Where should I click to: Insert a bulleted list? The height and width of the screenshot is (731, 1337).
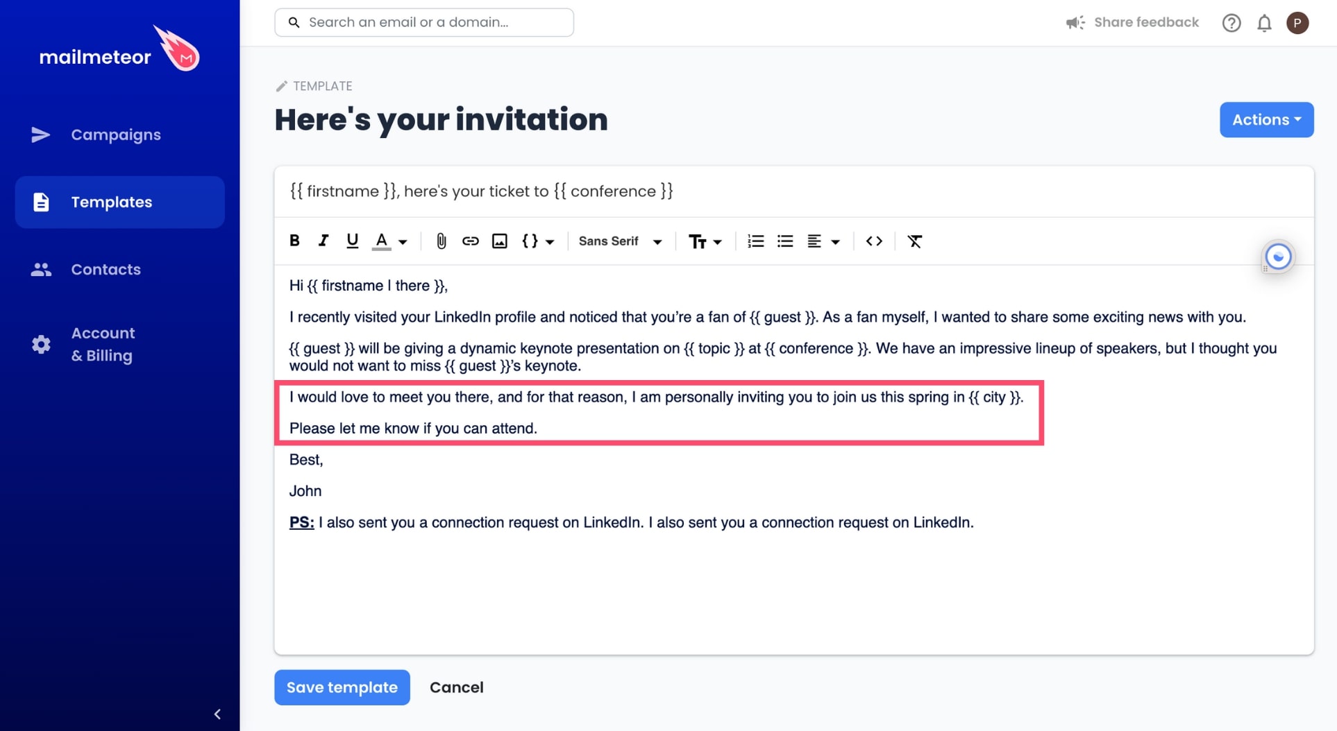point(785,241)
